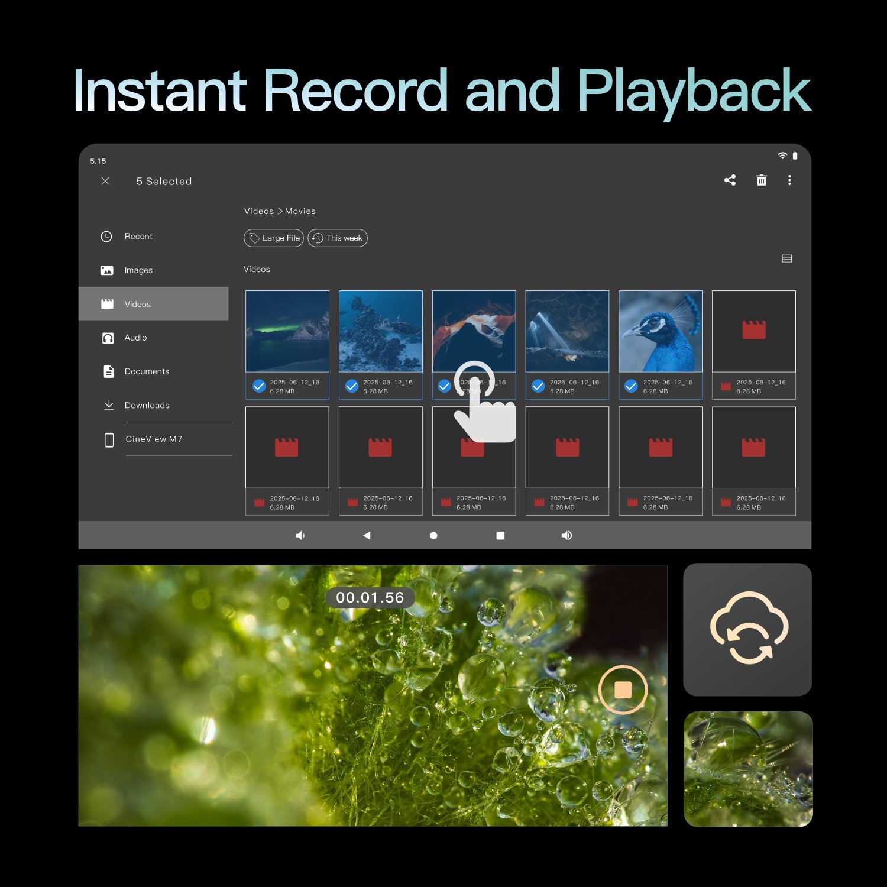Click the share icon in top bar

point(730,180)
